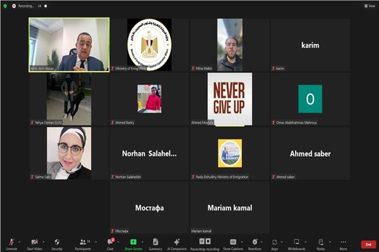
Task: Select Ahmed Badry's participant tile
Action: tap(149, 99)
